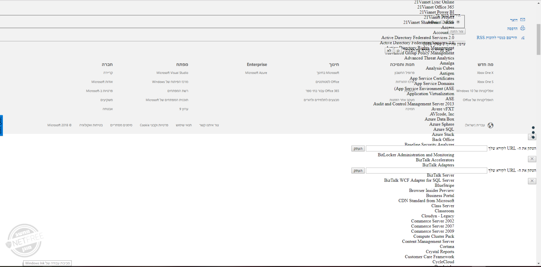This screenshot has width=541, height=267.
Task: Click Cortana in the product list
Action: pyautogui.click(x=447, y=247)
